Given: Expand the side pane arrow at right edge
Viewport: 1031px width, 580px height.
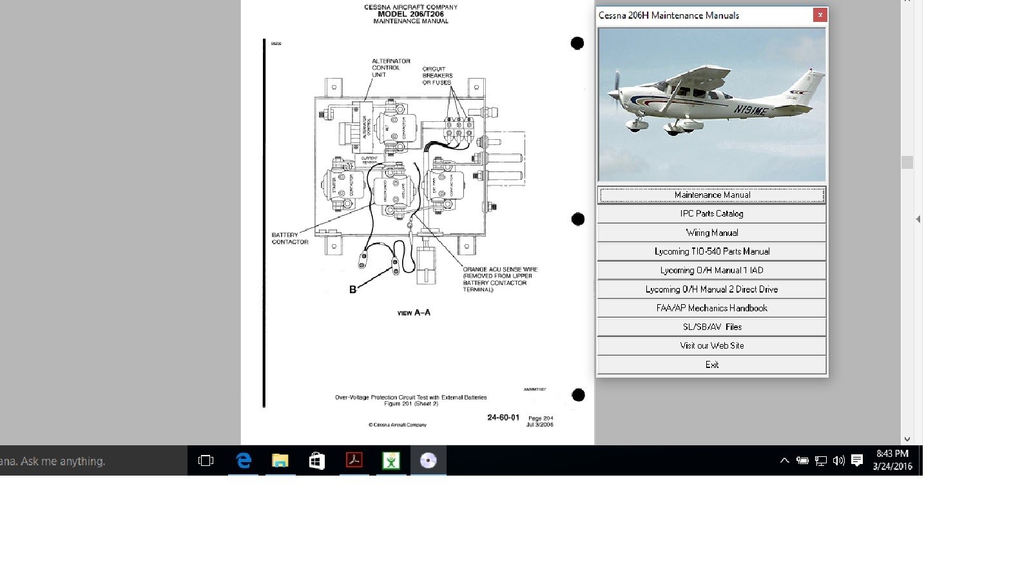Looking at the screenshot, I should [918, 219].
